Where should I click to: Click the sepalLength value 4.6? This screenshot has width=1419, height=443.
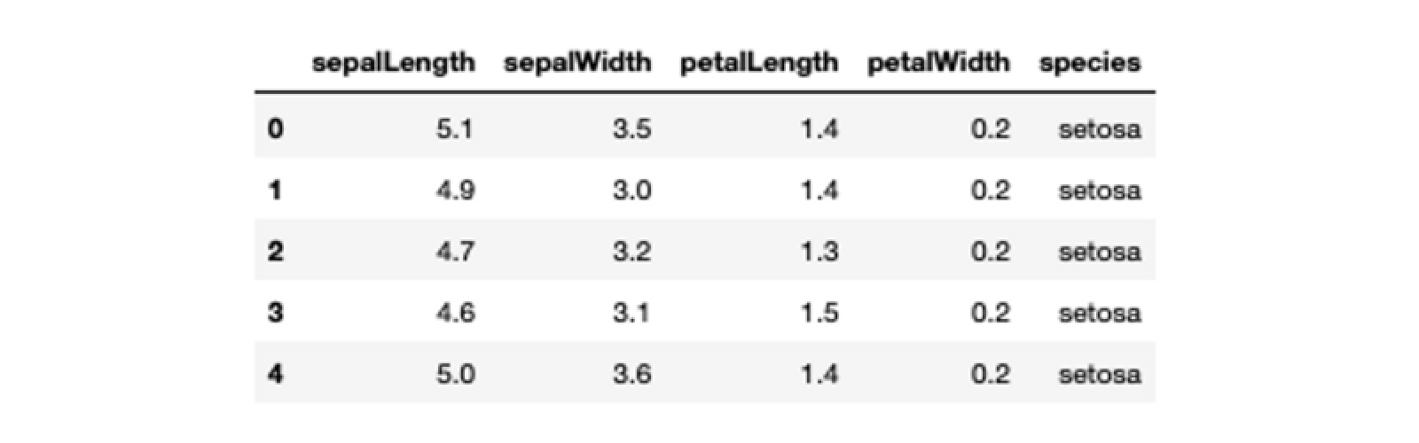pyautogui.click(x=455, y=313)
